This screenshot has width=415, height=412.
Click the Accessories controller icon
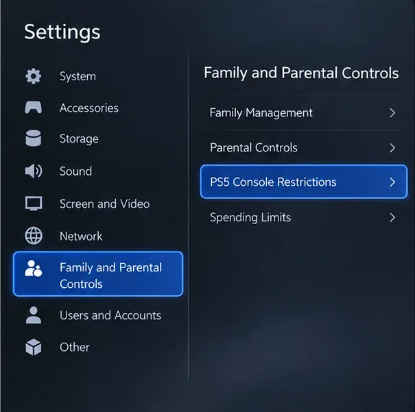click(34, 108)
